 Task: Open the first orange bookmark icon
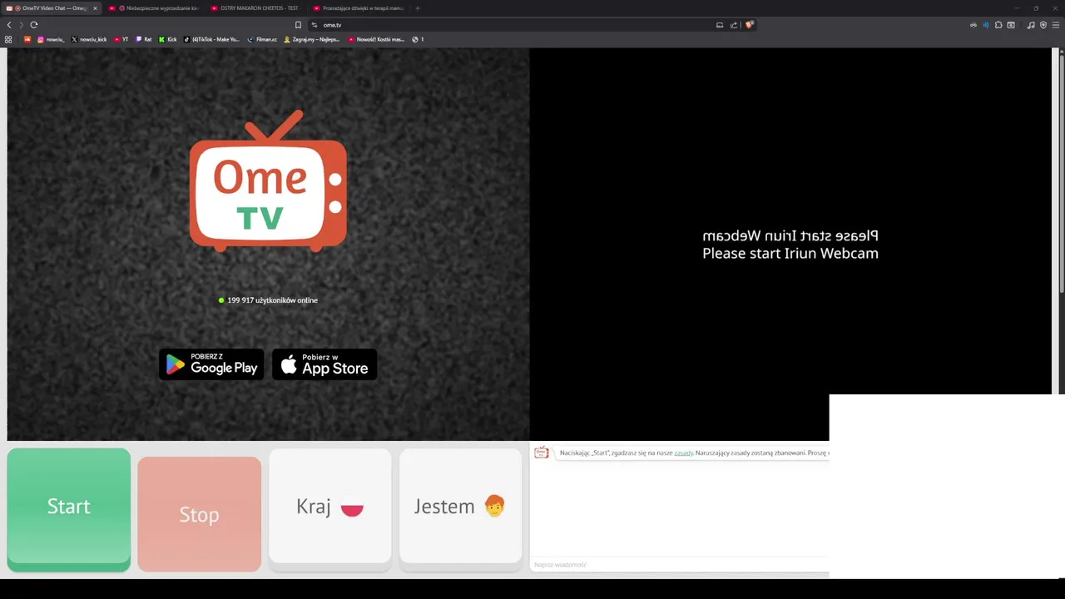coord(27,39)
